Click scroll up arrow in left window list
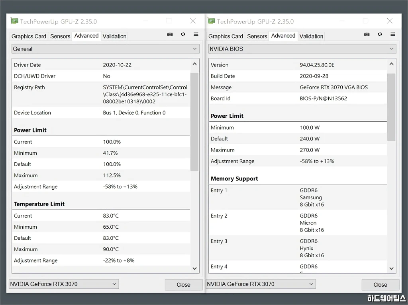The height and width of the screenshot is (305, 408). [x=194, y=64]
